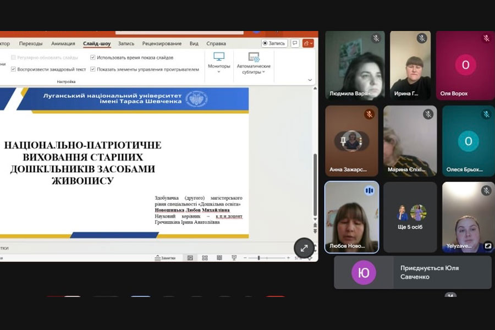
Task: Toggle 'Показать элементы управления проигрывателем' checkbox
Action: 93,69
